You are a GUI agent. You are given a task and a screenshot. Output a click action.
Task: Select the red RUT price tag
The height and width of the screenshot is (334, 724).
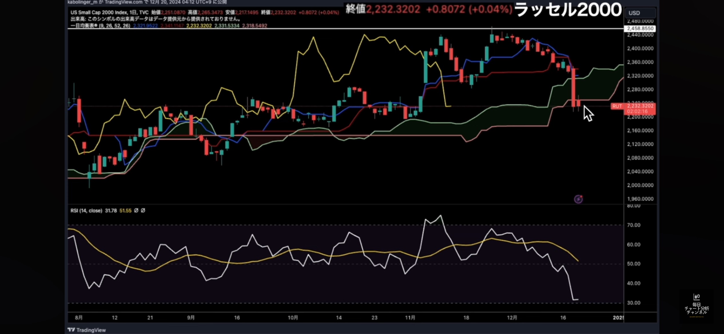[x=633, y=108]
